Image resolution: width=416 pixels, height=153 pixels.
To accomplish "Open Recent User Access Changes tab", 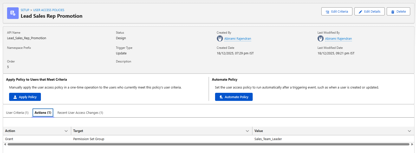I will pos(80,113).
